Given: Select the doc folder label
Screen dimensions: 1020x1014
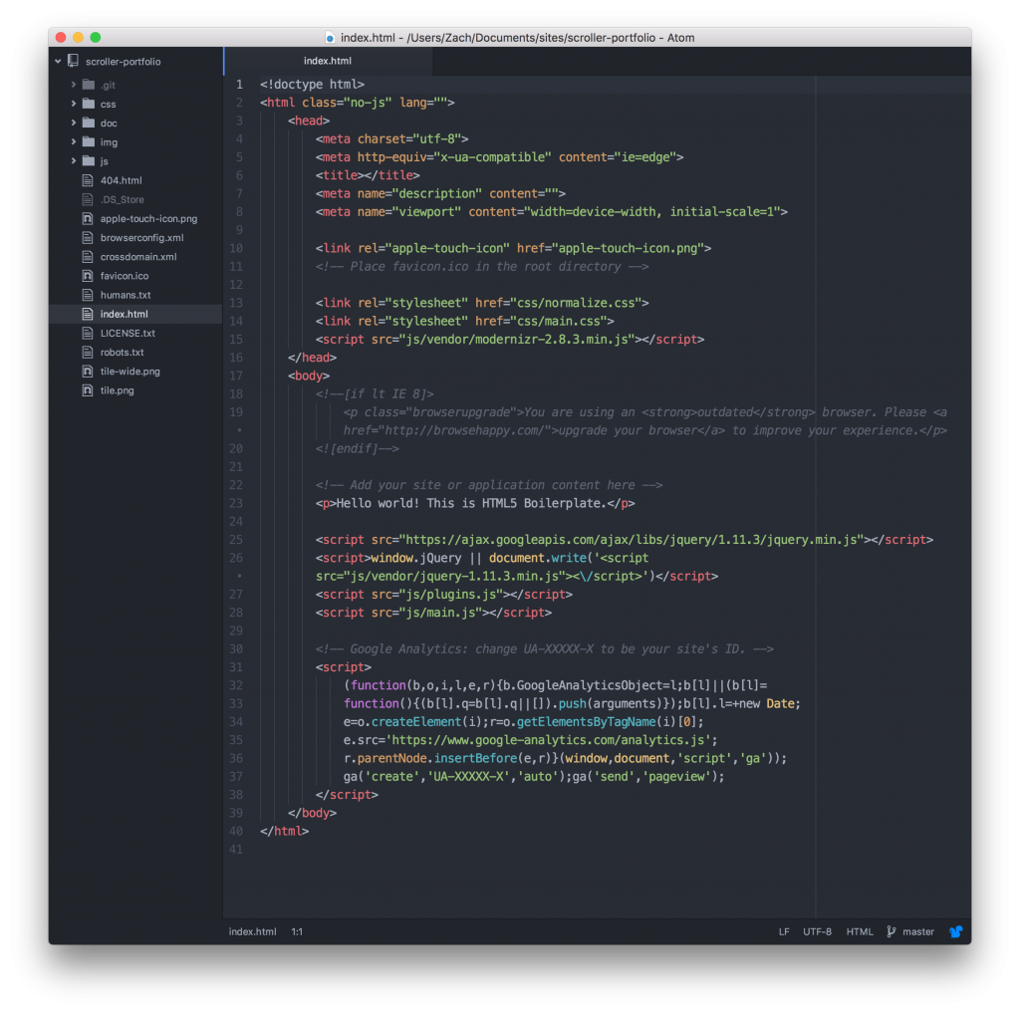Looking at the screenshot, I should coord(109,123).
